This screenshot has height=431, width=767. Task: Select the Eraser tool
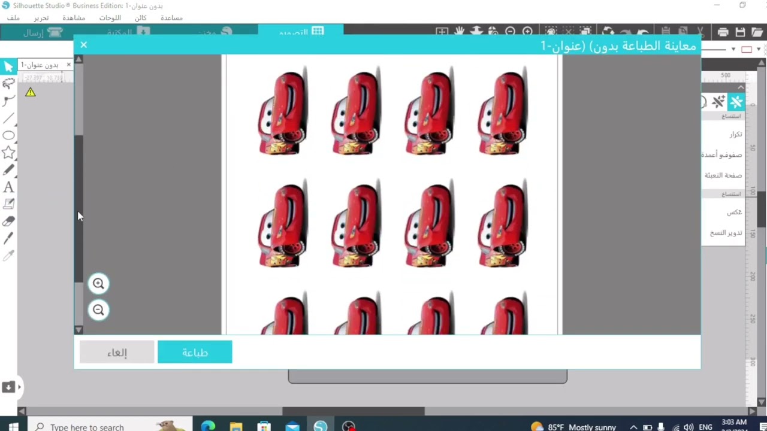click(8, 221)
